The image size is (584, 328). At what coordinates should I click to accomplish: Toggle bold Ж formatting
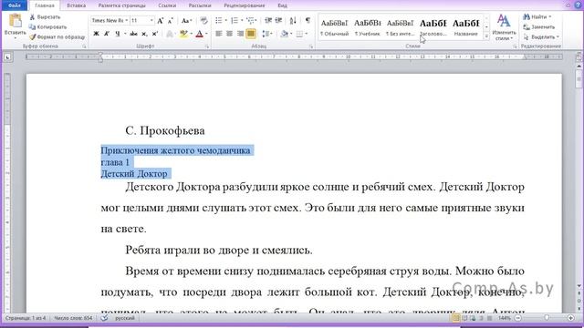coord(96,34)
